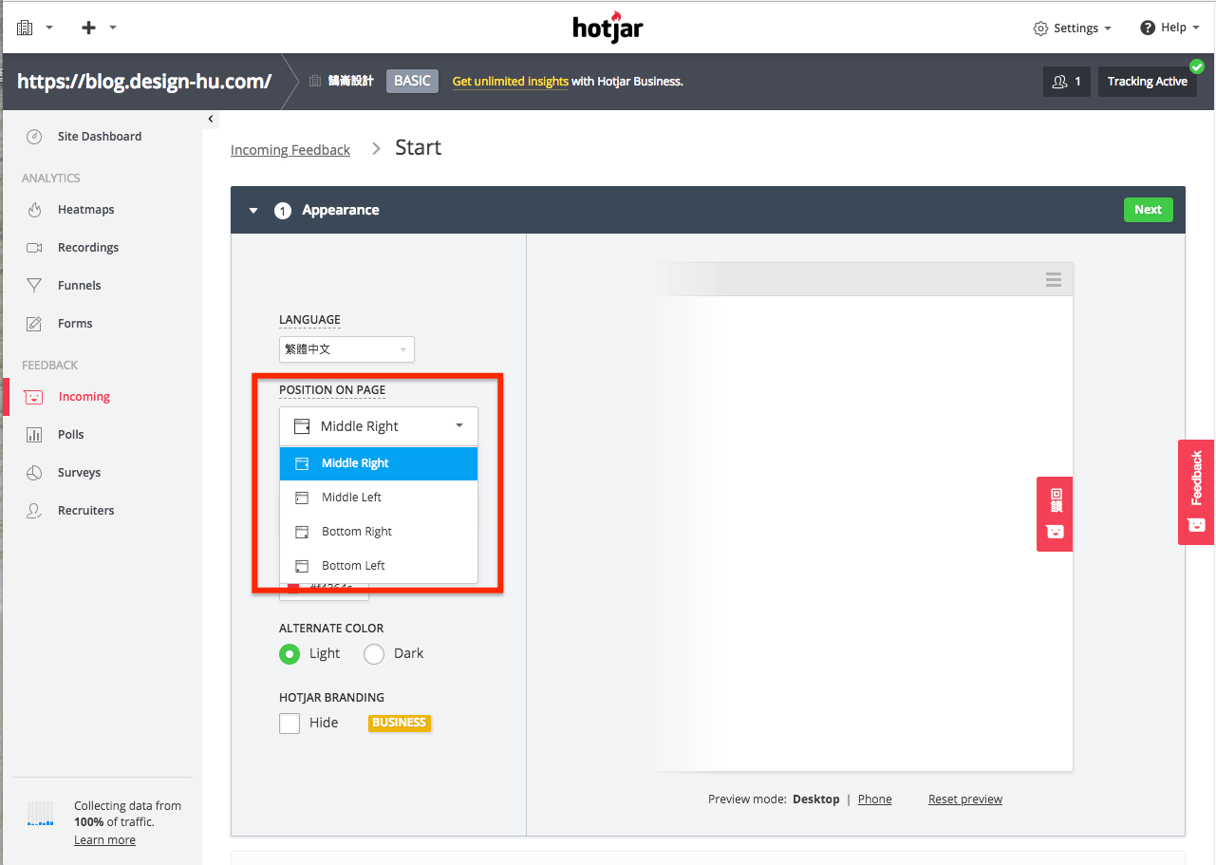
Task: Open the Learn more link
Action: coord(104,840)
